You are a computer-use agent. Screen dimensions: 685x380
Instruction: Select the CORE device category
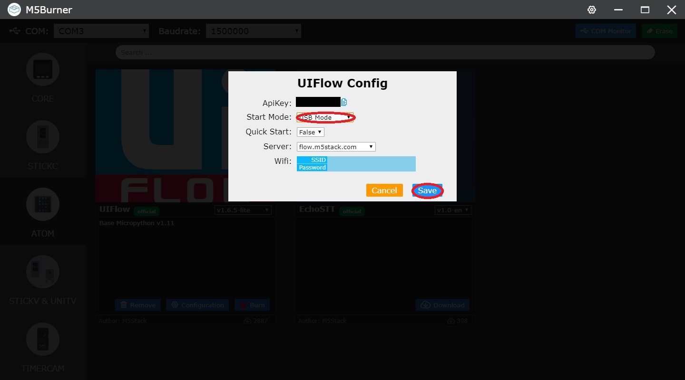(x=42, y=78)
